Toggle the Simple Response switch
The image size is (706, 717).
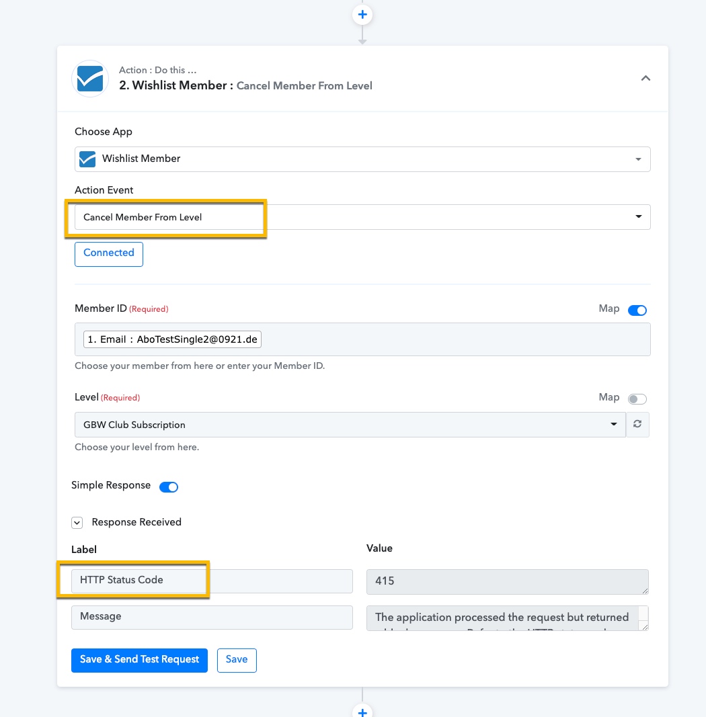tap(169, 487)
